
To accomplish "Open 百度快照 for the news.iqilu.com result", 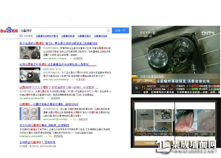I will pyautogui.click(x=81, y=79).
